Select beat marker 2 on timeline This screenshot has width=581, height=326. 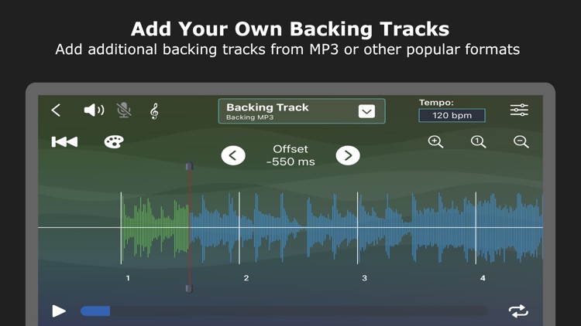[246, 278]
